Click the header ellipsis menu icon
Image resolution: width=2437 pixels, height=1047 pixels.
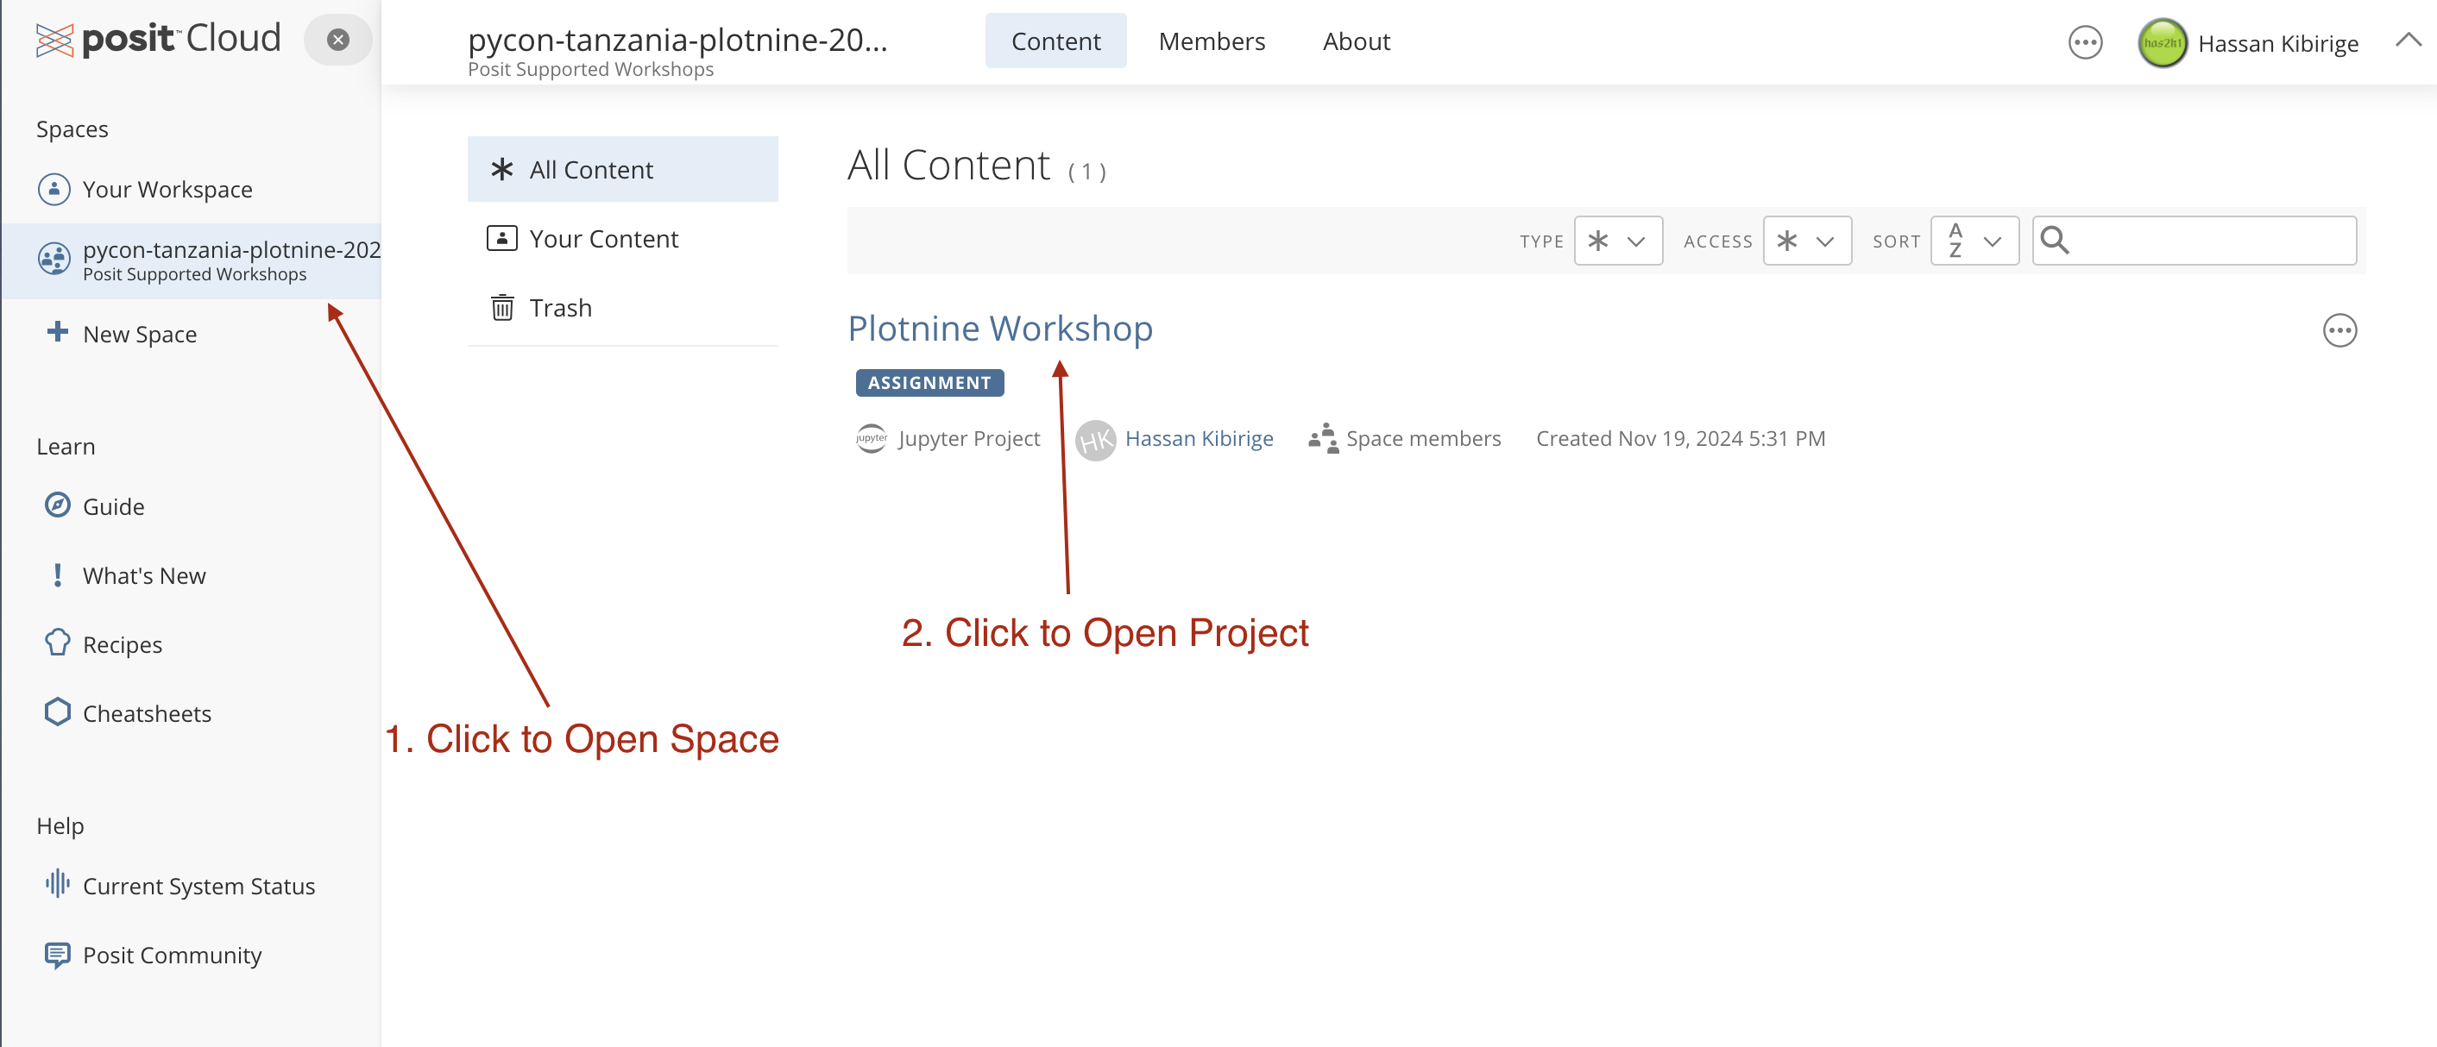2084,42
